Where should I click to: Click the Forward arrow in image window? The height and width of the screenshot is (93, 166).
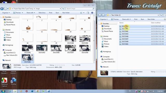[5, 9]
